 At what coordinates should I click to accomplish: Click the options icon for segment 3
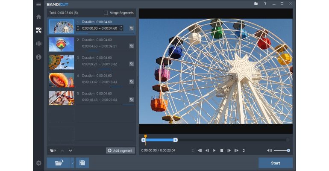point(132,64)
